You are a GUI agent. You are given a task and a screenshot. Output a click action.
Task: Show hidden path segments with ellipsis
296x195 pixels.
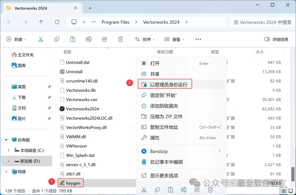94,22
